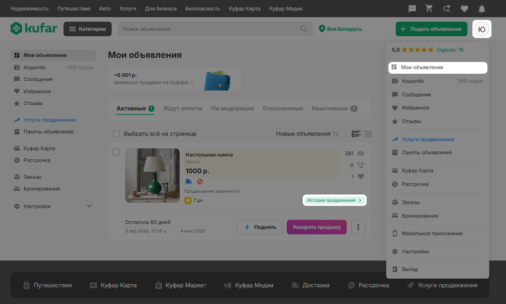Click Подать объявление button
Screen dimensions: 506x304
[x=432, y=29]
